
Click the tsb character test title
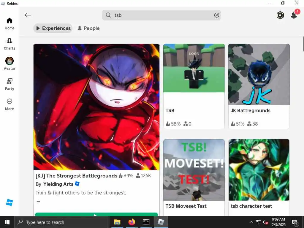pyautogui.click(x=251, y=206)
